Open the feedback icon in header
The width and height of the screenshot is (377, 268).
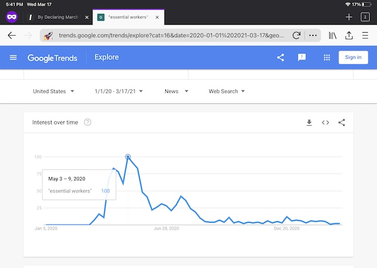click(x=302, y=57)
